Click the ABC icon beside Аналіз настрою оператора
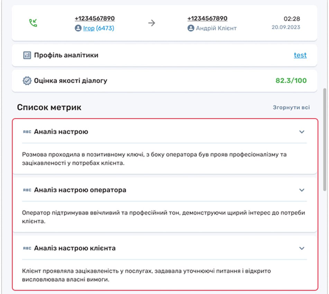Image resolution: width=329 pixels, height=294 pixels. click(27, 190)
